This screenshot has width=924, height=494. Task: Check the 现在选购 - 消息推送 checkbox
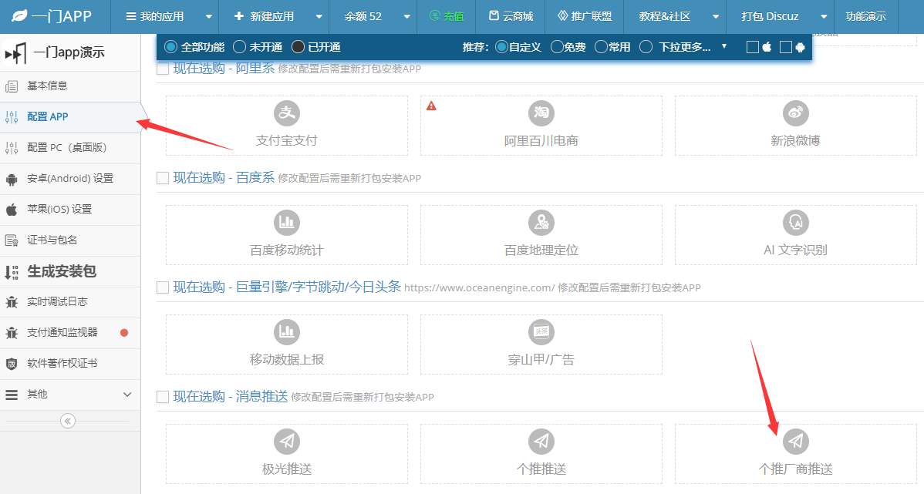[163, 398]
